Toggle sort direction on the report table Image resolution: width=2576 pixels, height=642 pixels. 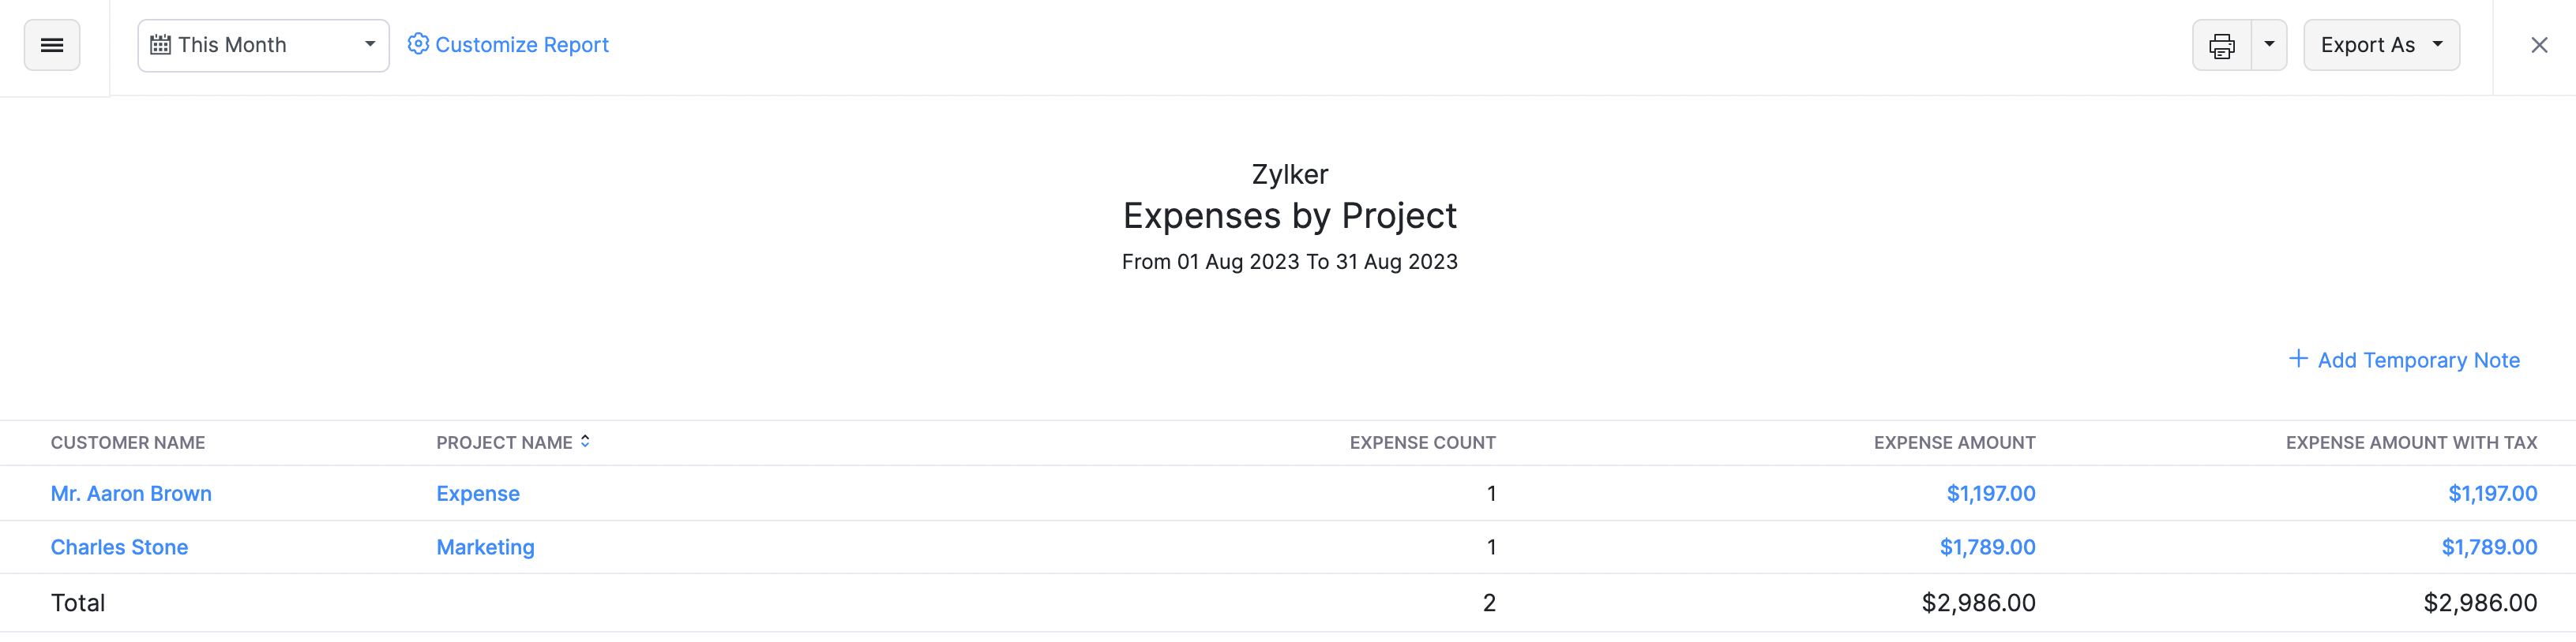pos(584,442)
